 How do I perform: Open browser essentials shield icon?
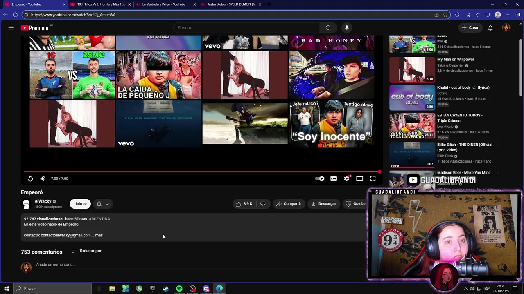point(488,15)
